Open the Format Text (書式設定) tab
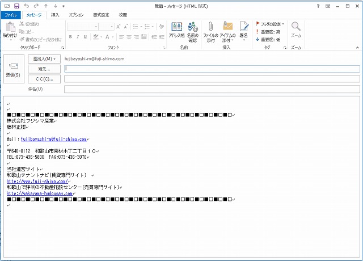 (101, 15)
